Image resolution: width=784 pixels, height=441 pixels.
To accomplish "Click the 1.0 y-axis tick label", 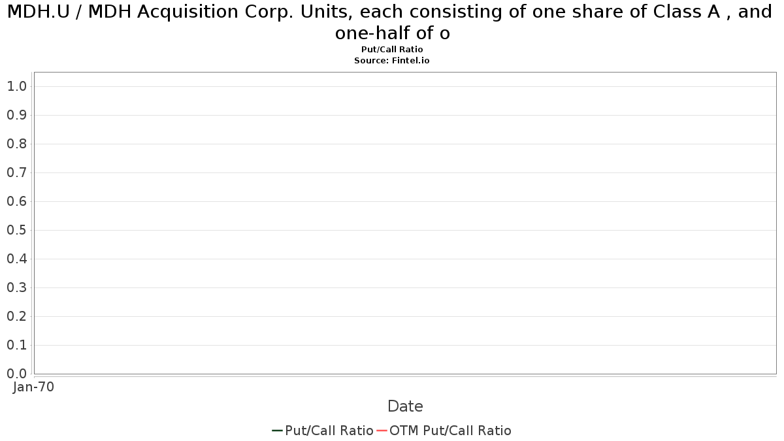I will [17, 86].
